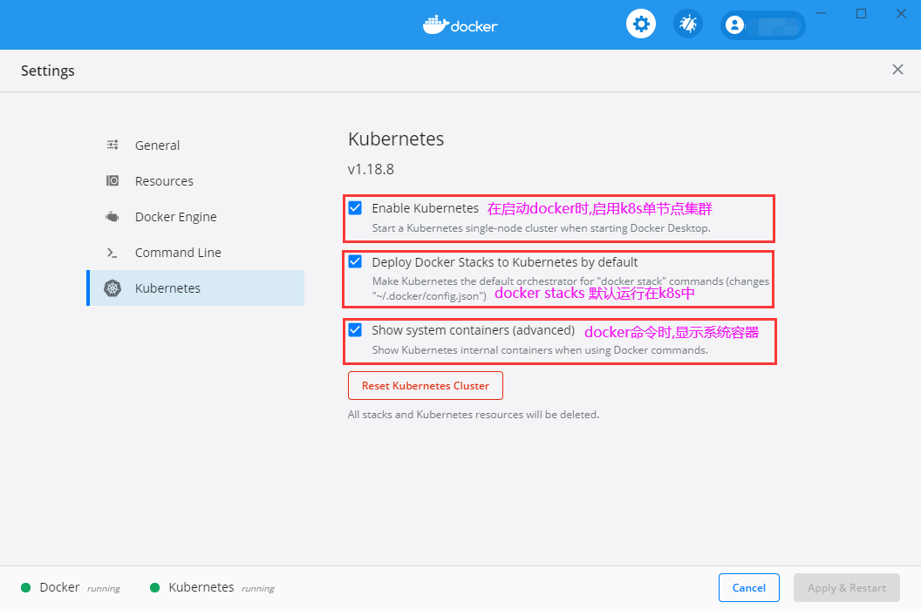Click the Docker running status indicator
The height and width of the screenshot is (609, 921).
pos(71,587)
